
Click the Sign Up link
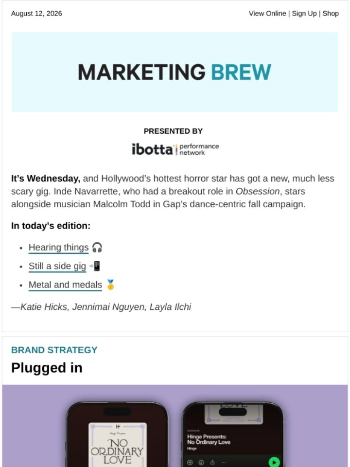pos(304,14)
